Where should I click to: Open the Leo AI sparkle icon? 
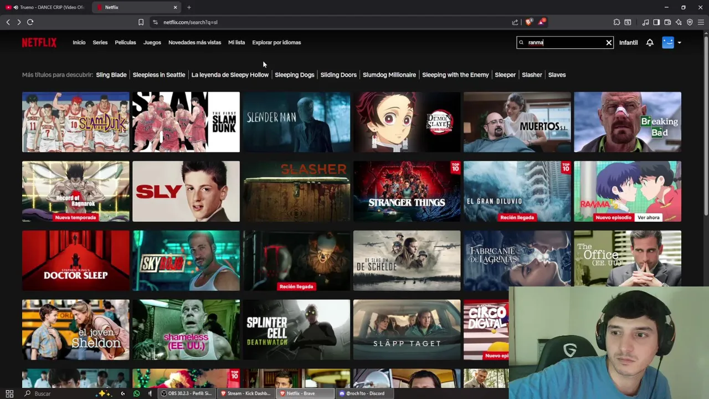[679, 22]
